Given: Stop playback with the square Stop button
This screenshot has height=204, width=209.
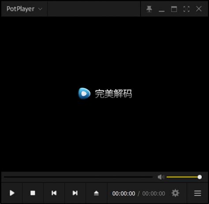Looking at the screenshot, I should click(x=33, y=193).
